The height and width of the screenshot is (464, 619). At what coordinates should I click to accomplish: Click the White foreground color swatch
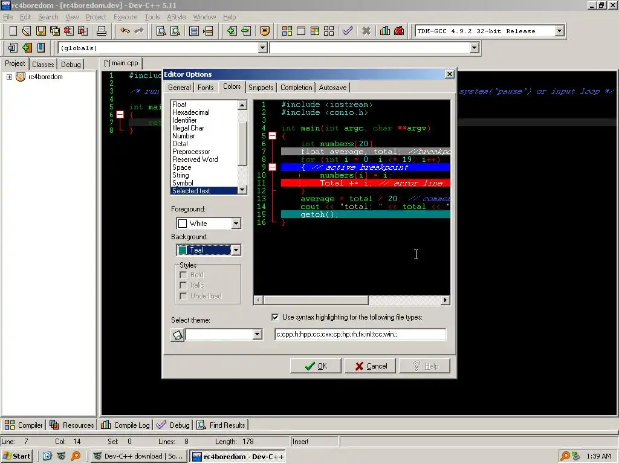[x=183, y=224]
